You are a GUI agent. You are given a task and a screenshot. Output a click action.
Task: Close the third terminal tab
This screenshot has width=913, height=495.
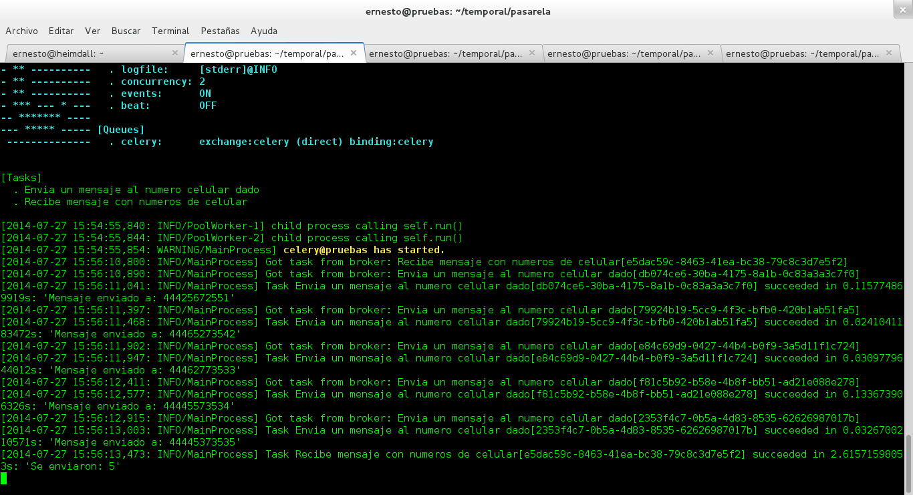pyautogui.click(x=532, y=53)
